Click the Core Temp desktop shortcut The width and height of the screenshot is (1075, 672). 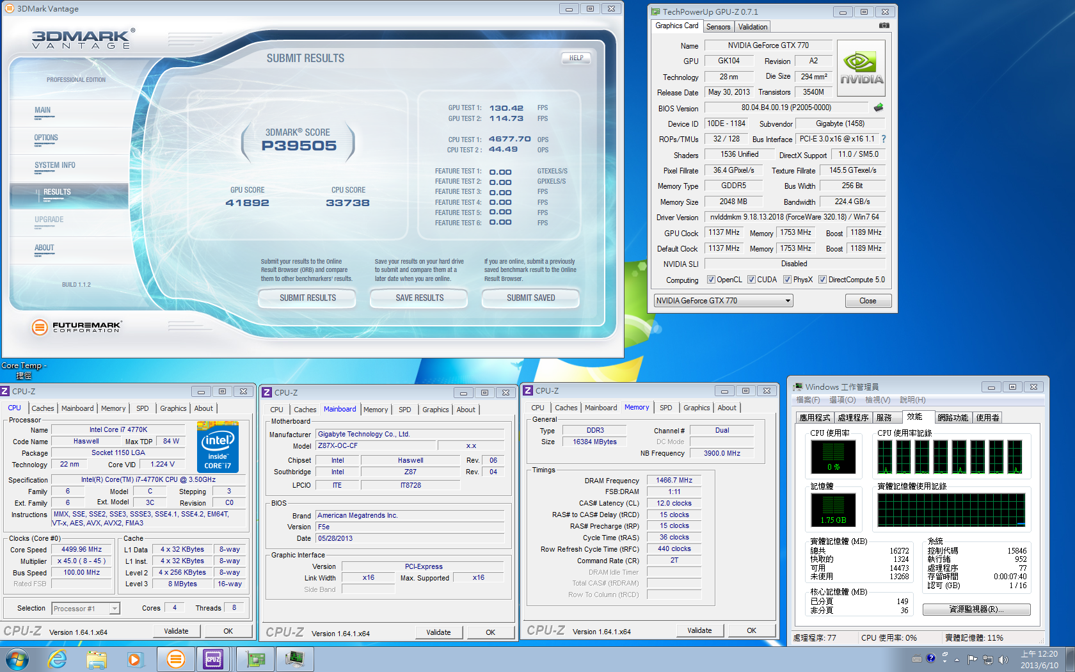[x=23, y=370]
